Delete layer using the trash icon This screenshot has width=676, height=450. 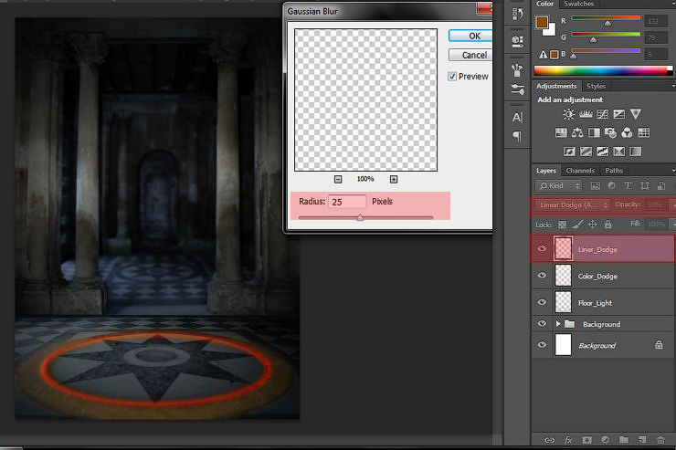660,440
